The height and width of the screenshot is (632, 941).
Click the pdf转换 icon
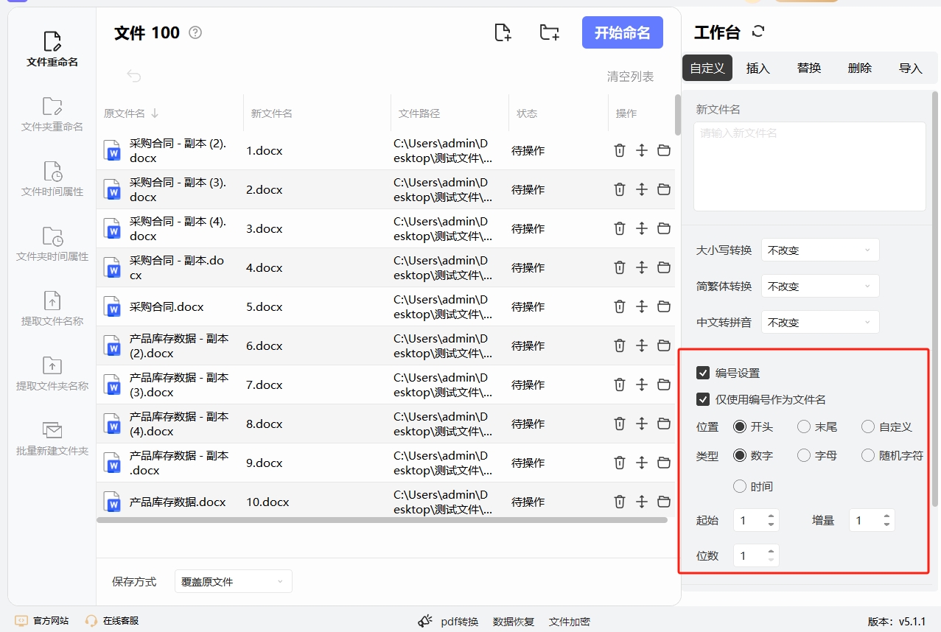click(x=426, y=621)
